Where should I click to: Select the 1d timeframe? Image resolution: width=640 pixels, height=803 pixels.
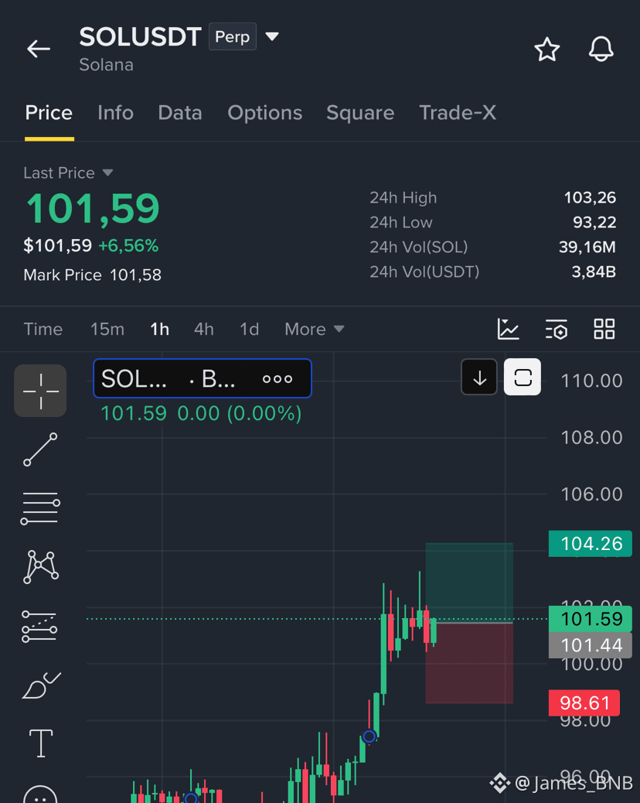(x=249, y=329)
